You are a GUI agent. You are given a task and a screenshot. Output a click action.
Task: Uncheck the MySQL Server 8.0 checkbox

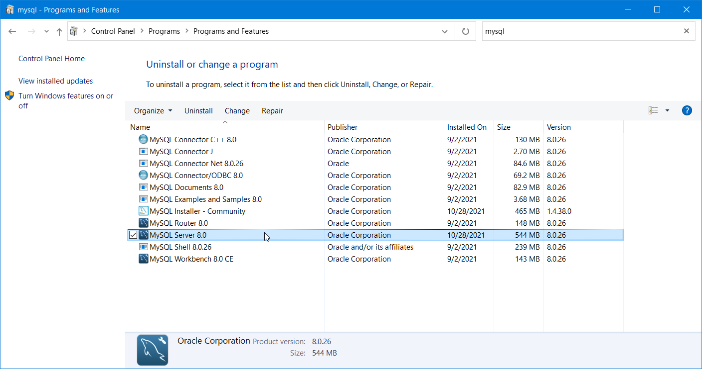tap(133, 235)
